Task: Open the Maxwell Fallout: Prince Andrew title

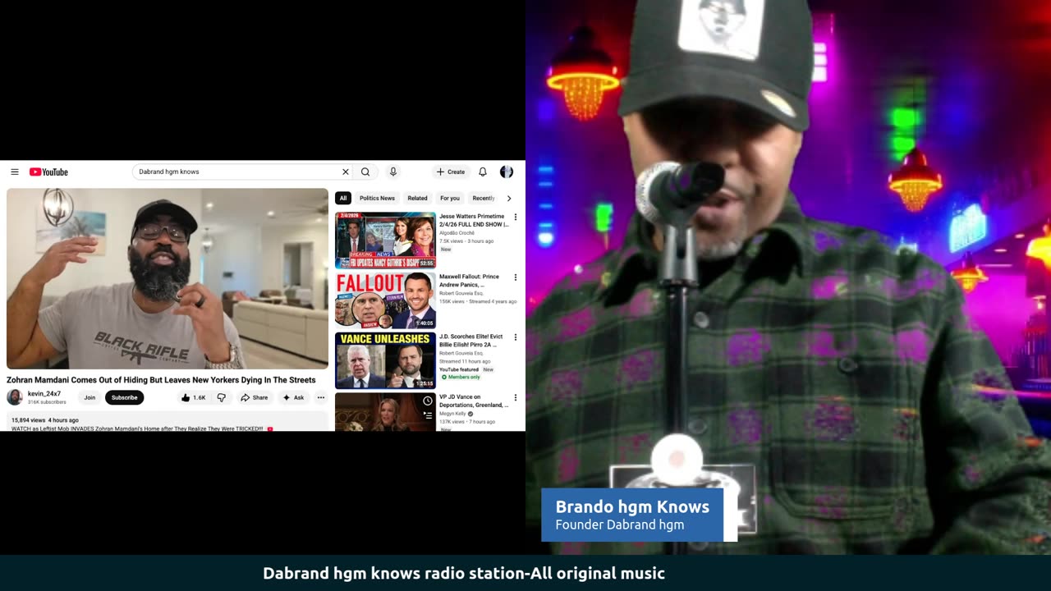Action: 470,281
